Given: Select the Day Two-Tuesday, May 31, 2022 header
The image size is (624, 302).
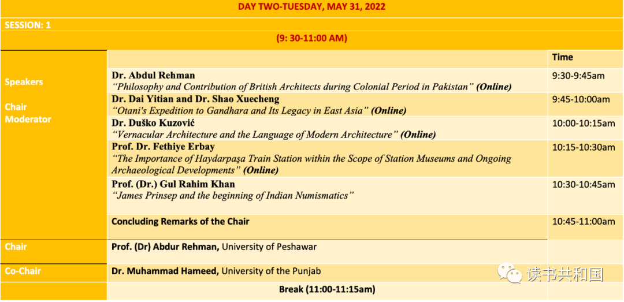Looking at the screenshot, I should (311, 7).
